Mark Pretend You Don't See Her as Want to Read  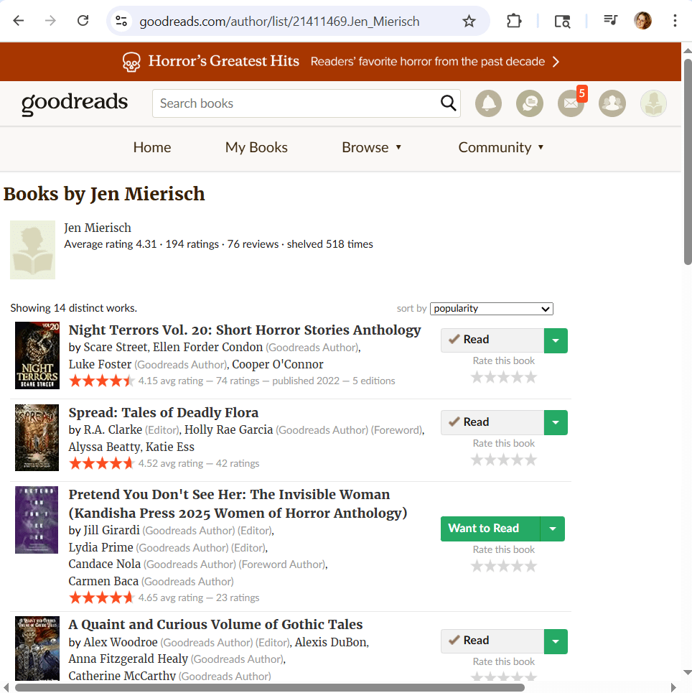tap(490, 529)
